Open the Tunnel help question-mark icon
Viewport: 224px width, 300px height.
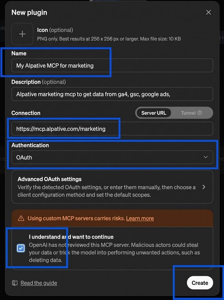(200, 113)
